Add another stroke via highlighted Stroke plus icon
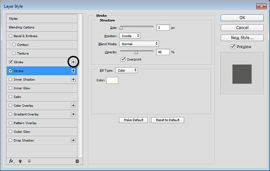Viewport: 270px width, 171px height. click(x=73, y=71)
